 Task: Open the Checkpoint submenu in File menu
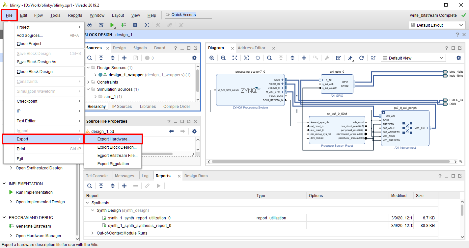(44, 101)
